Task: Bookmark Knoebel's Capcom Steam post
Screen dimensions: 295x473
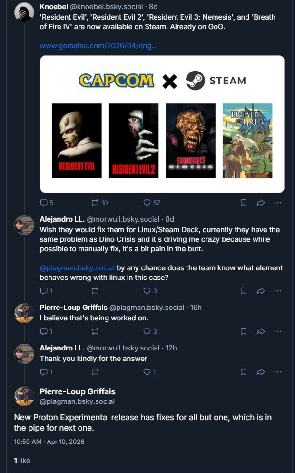Action: (243, 203)
